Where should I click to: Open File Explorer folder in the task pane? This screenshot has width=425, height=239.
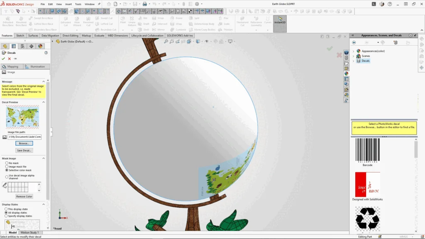347,63
